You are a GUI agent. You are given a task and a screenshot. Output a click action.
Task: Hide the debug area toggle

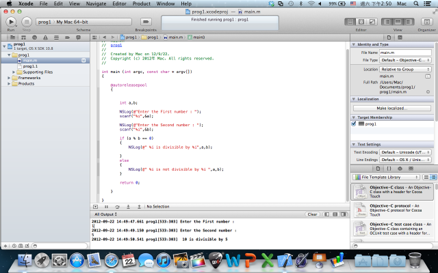tap(95, 207)
